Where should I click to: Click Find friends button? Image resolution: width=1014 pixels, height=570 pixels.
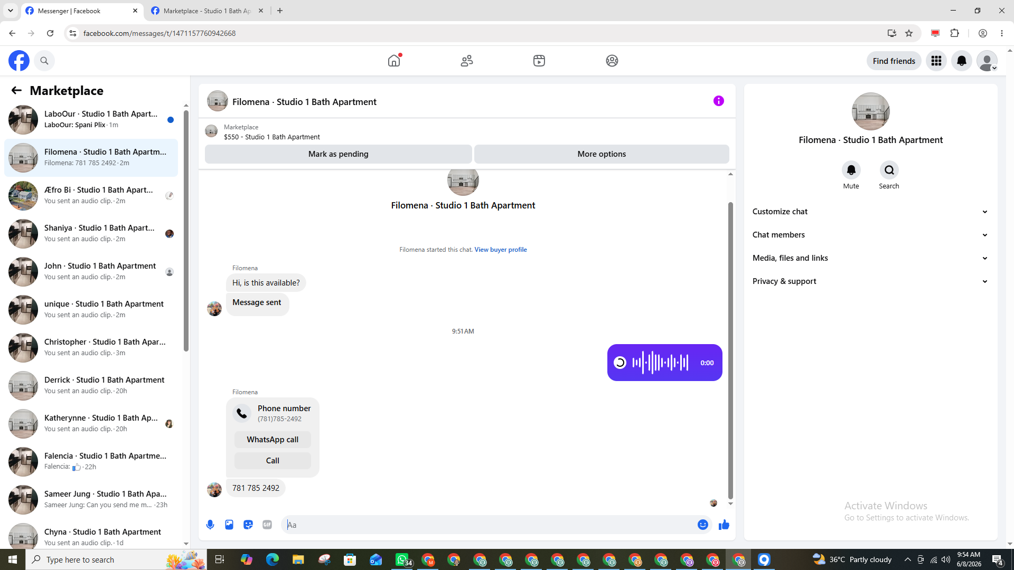894,61
